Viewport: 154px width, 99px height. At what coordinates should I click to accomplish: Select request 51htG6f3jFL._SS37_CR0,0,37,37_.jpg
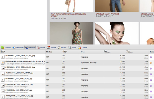click(x=19, y=90)
